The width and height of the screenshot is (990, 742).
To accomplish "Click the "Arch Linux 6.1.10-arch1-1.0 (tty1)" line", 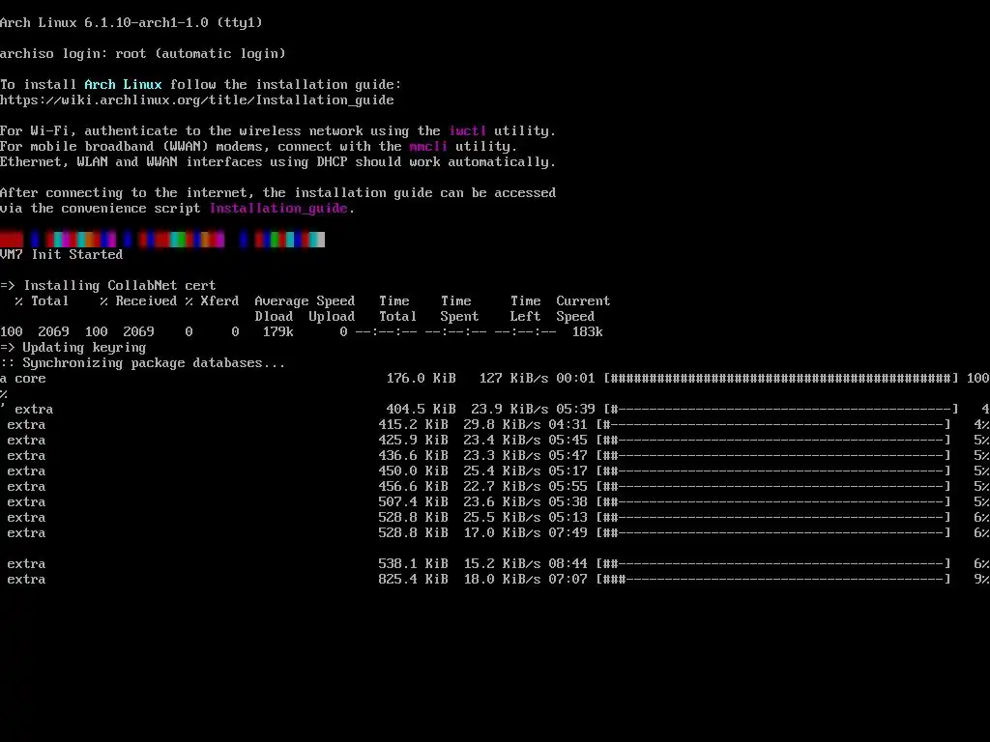I will 131,23.
